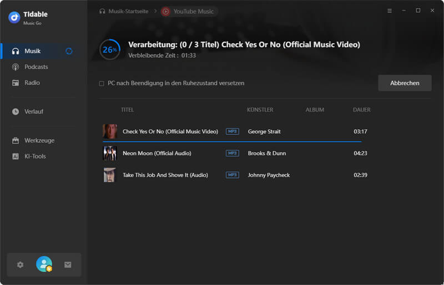Click the TIdable app logo icon
This screenshot has width=444, height=285.
coord(14,18)
